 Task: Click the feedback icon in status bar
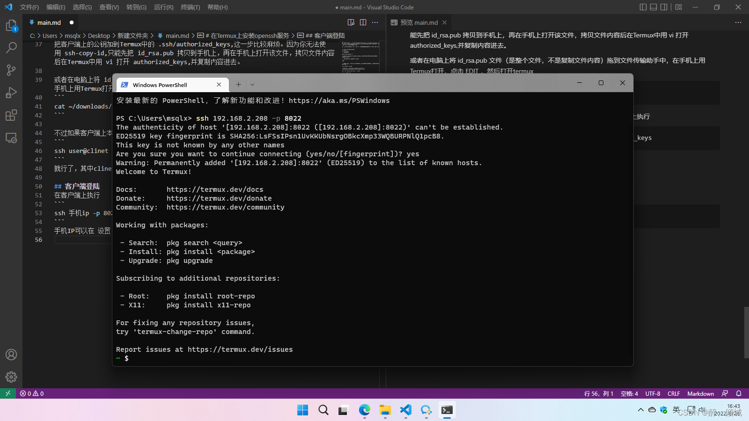pos(725,393)
